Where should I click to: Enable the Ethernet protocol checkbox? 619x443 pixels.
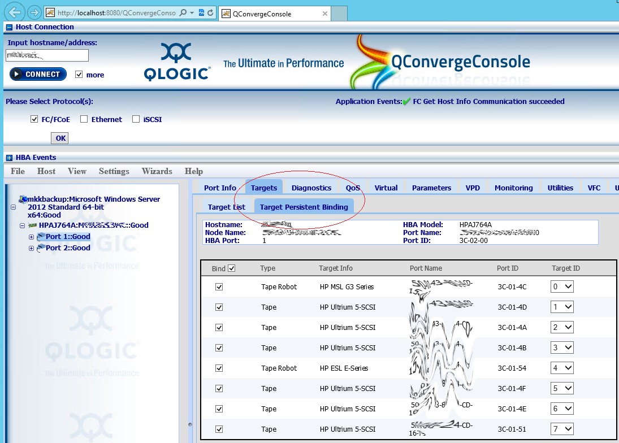[x=84, y=119]
